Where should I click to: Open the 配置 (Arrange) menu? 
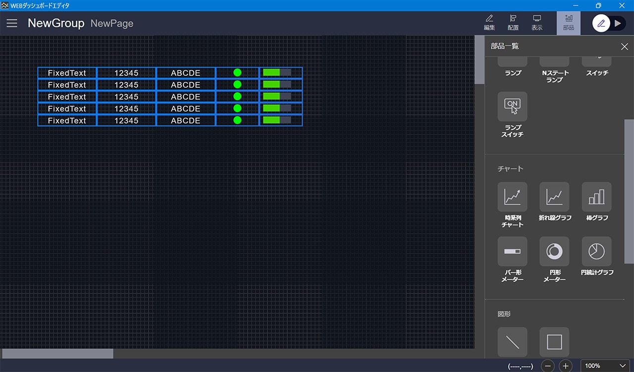[513, 23]
